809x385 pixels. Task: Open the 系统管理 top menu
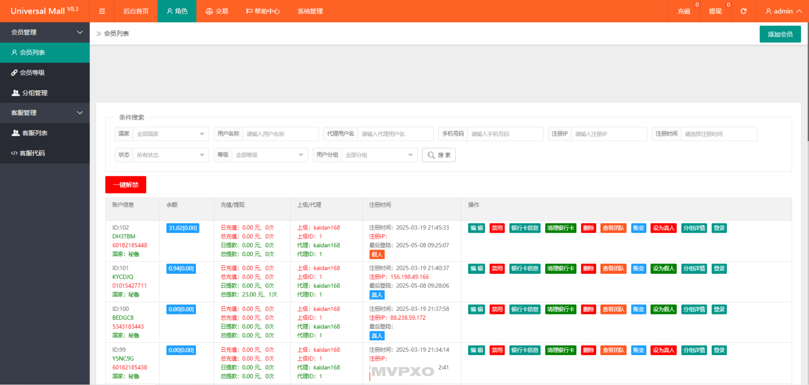tap(310, 11)
